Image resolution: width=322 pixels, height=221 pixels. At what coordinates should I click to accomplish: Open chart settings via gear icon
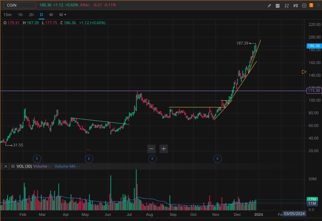304,5
